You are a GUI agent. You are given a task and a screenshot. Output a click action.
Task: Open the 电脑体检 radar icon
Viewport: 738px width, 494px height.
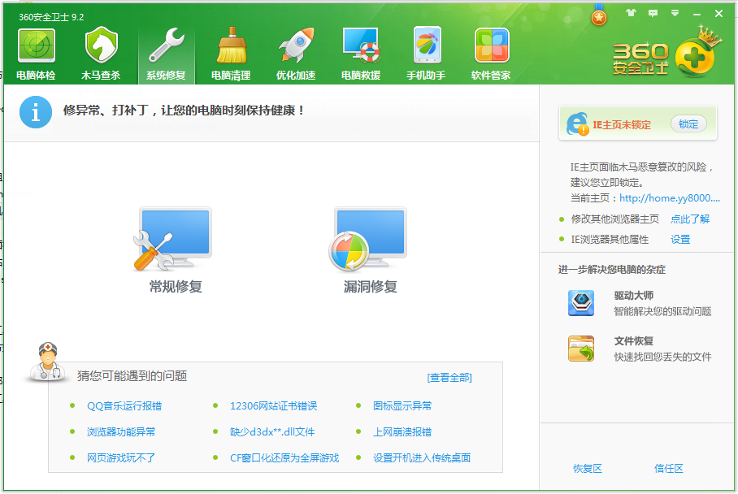[x=37, y=45]
